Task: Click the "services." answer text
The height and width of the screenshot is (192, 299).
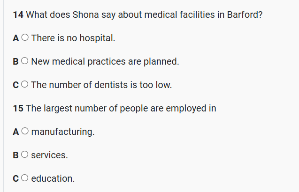Action: (x=49, y=155)
